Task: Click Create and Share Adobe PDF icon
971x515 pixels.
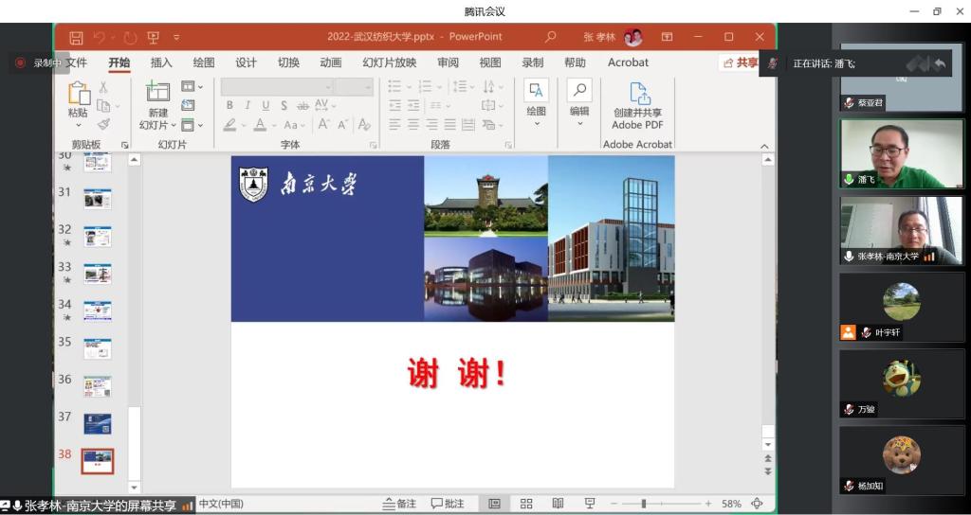Action: 637,95
